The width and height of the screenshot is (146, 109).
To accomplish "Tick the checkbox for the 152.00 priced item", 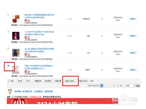I will [8, 32].
